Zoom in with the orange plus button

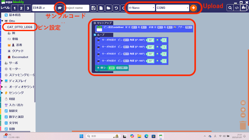pyautogui.click(x=243, y=110)
